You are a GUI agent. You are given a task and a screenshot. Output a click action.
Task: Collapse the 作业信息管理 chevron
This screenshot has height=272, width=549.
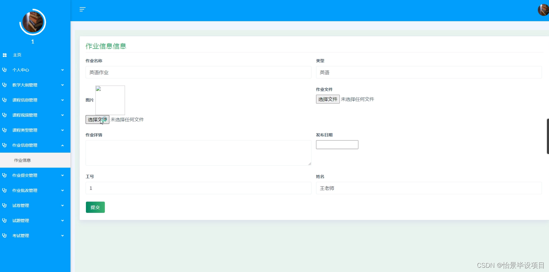point(62,145)
